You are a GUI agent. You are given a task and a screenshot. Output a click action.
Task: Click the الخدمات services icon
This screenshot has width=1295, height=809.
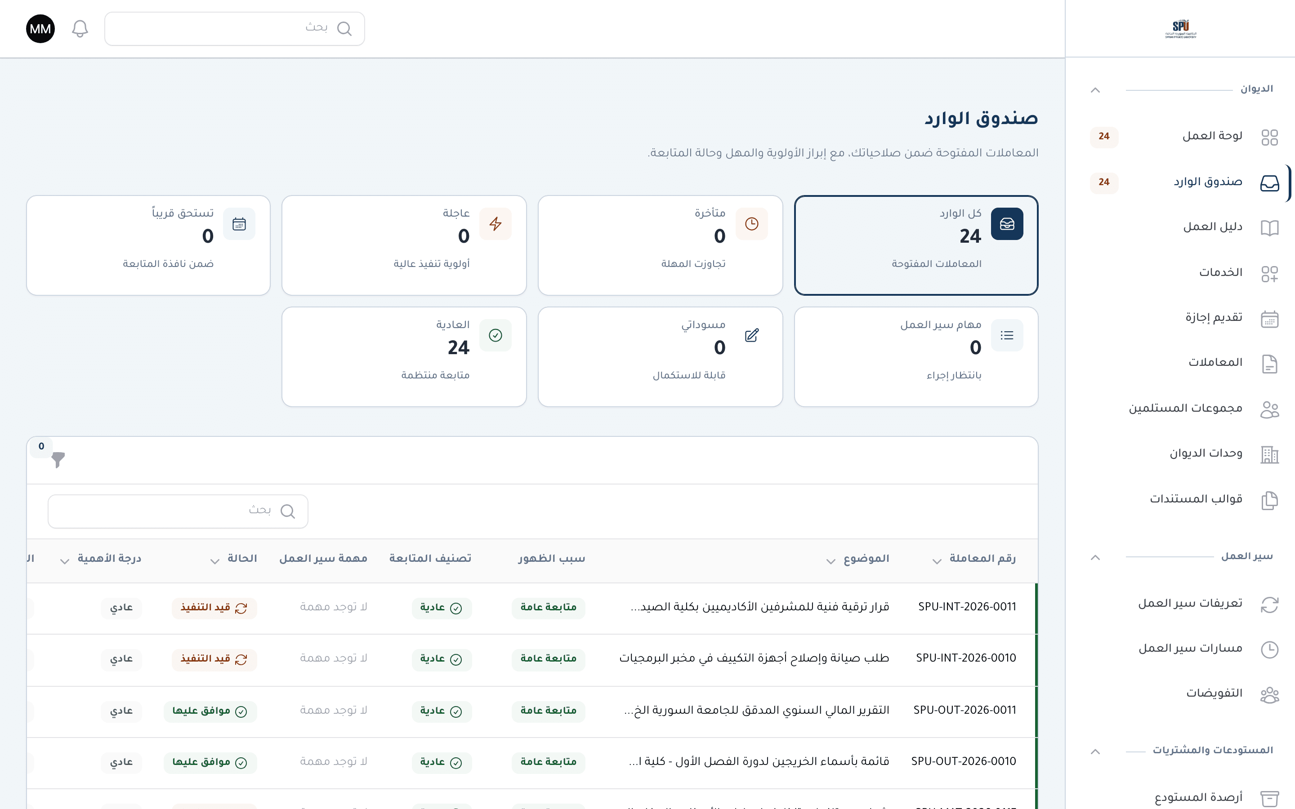point(1269,273)
